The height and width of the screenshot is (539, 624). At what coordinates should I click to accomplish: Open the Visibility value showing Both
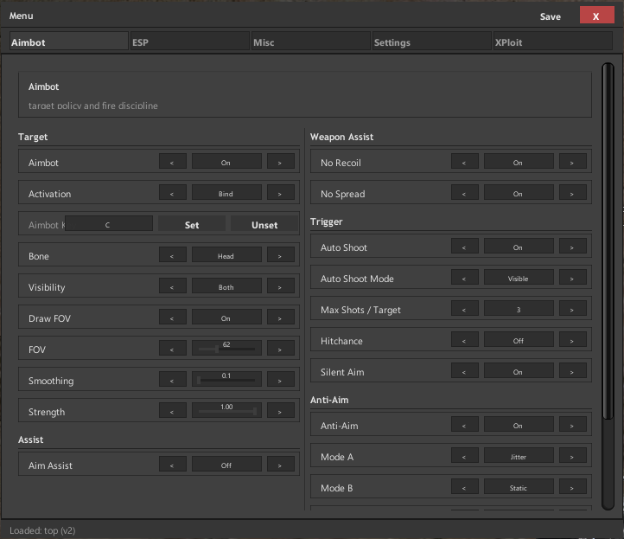pos(226,286)
